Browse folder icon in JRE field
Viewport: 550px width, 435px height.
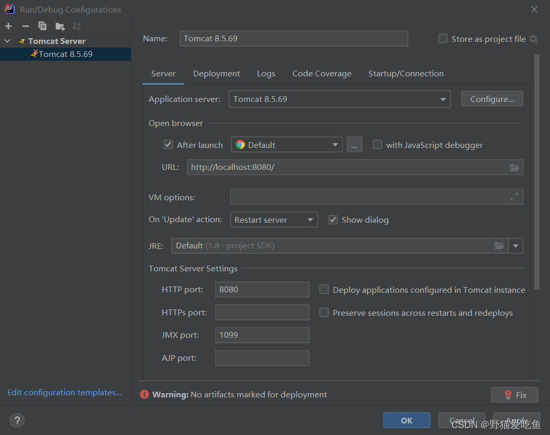pyautogui.click(x=499, y=246)
